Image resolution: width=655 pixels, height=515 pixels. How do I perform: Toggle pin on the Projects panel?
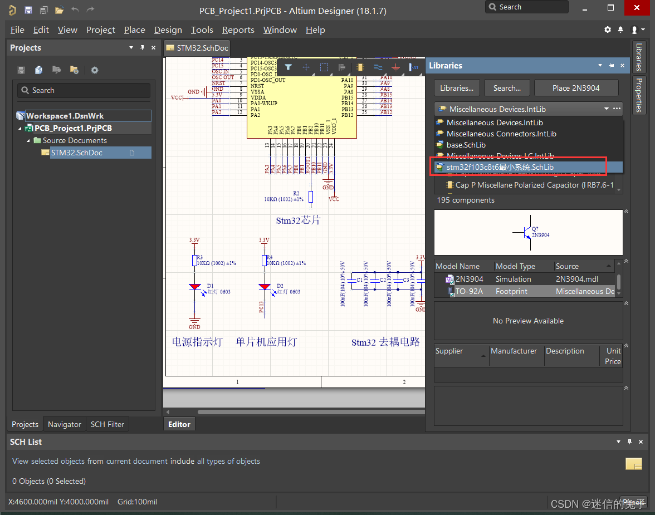pyautogui.click(x=142, y=48)
